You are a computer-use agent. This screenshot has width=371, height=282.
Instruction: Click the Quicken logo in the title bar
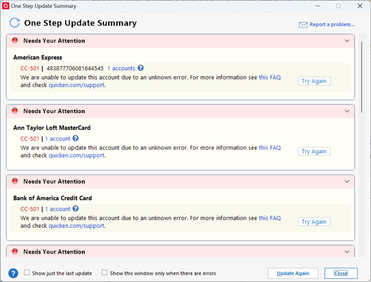coord(5,6)
